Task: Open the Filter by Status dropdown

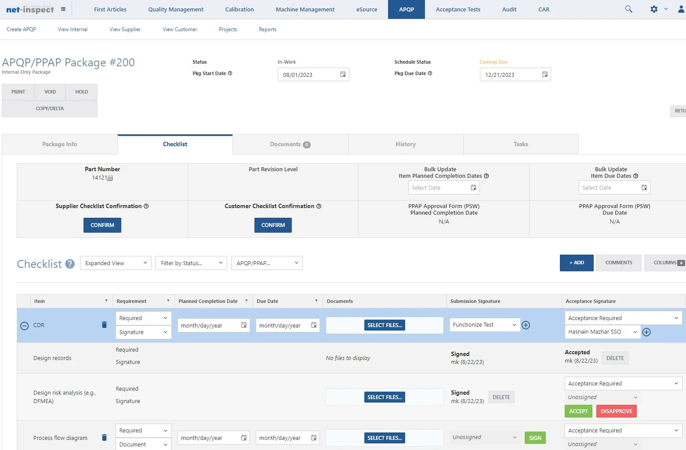Action: pyautogui.click(x=191, y=263)
